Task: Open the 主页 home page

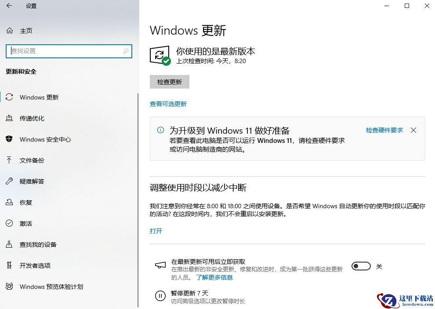Action: pyautogui.click(x=26, y=31)
